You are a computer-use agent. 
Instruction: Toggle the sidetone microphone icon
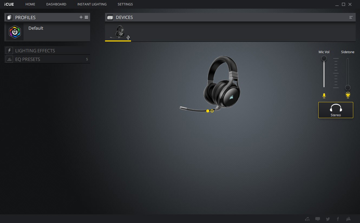pos(348,95)
